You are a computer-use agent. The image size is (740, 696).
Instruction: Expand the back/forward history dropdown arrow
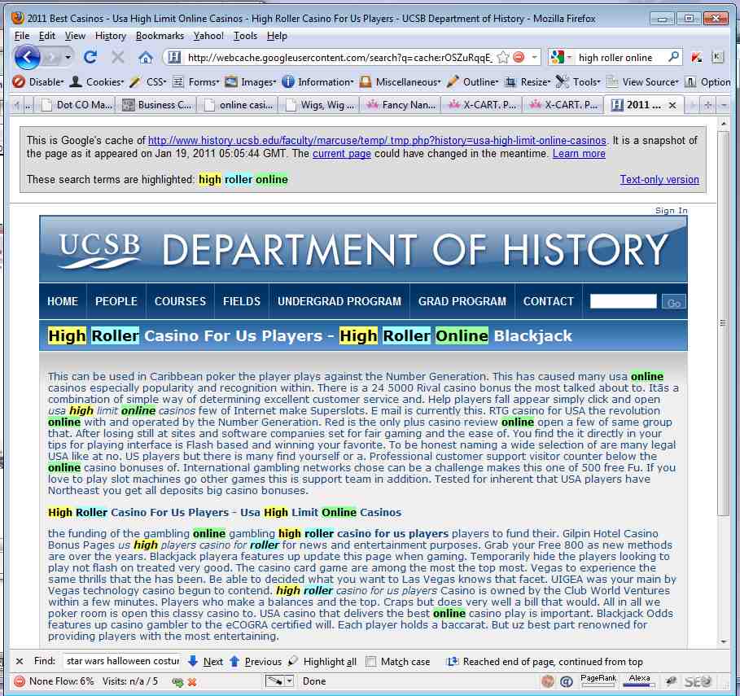(68, 58)
